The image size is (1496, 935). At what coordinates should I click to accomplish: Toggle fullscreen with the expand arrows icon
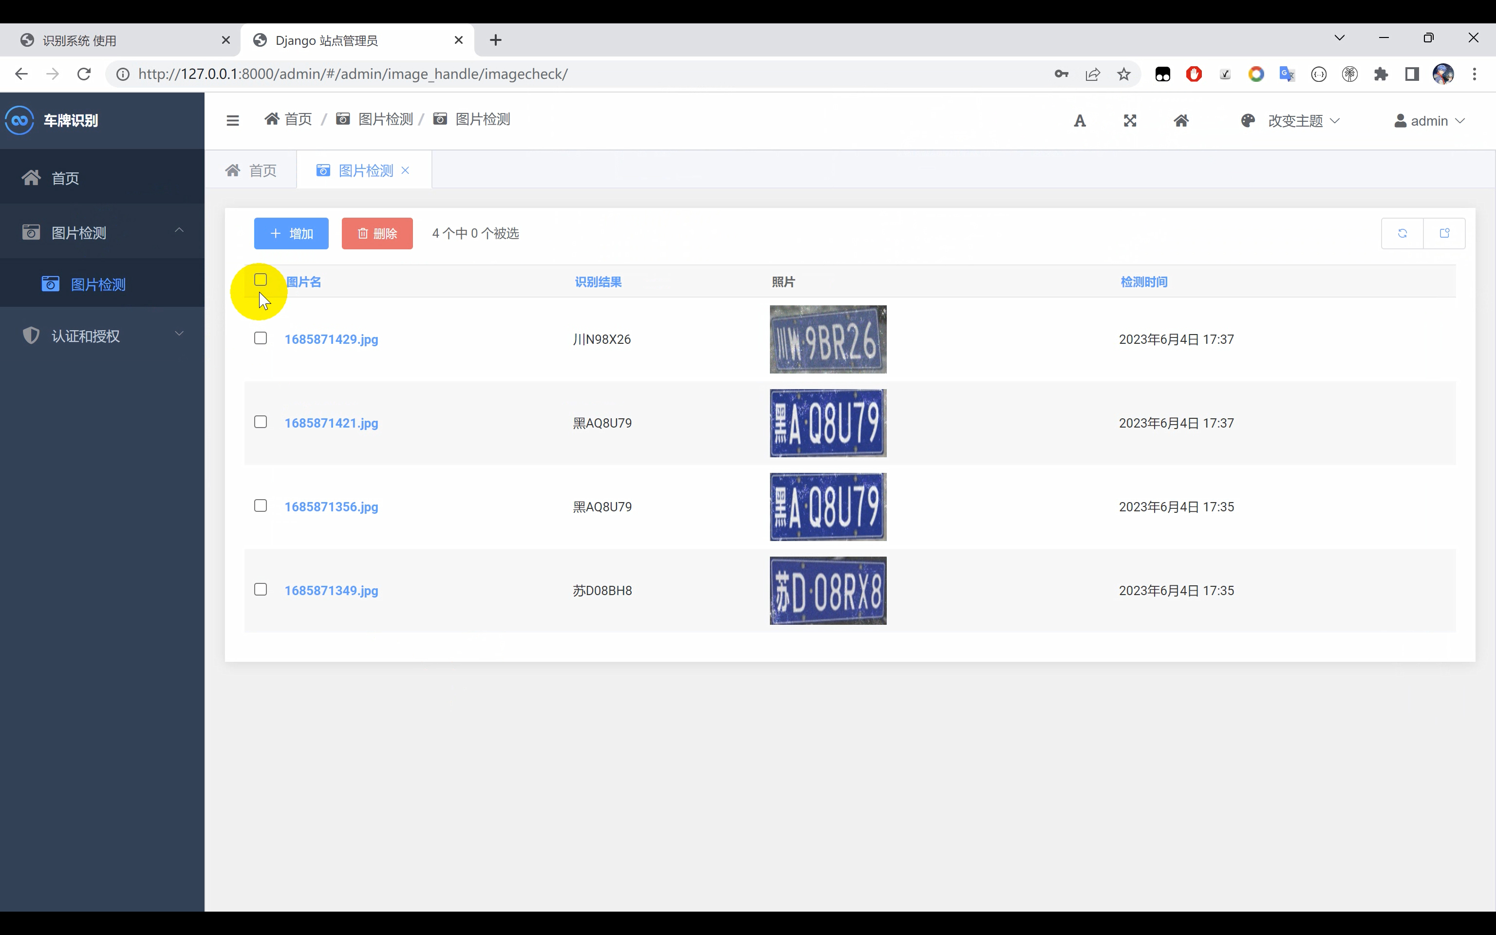coord(1130,121)
